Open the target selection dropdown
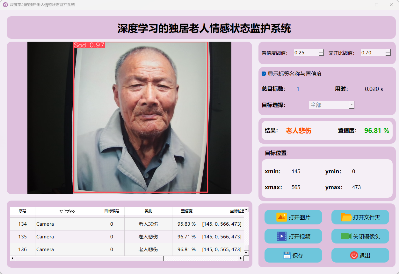399x274 pixels. pyautogui.click(x=331, y=105)
